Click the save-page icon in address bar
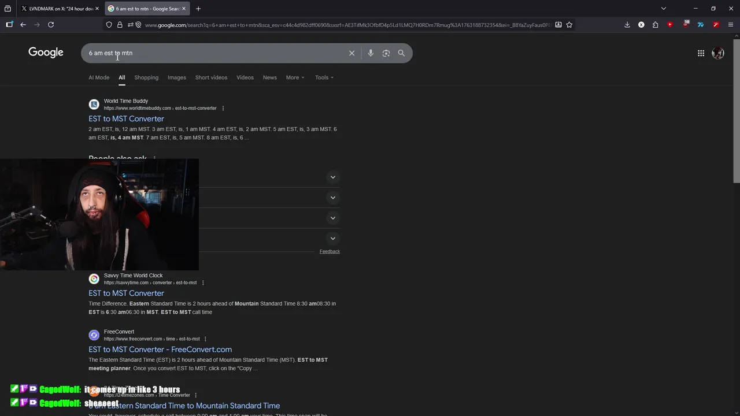 pos(558,25)
